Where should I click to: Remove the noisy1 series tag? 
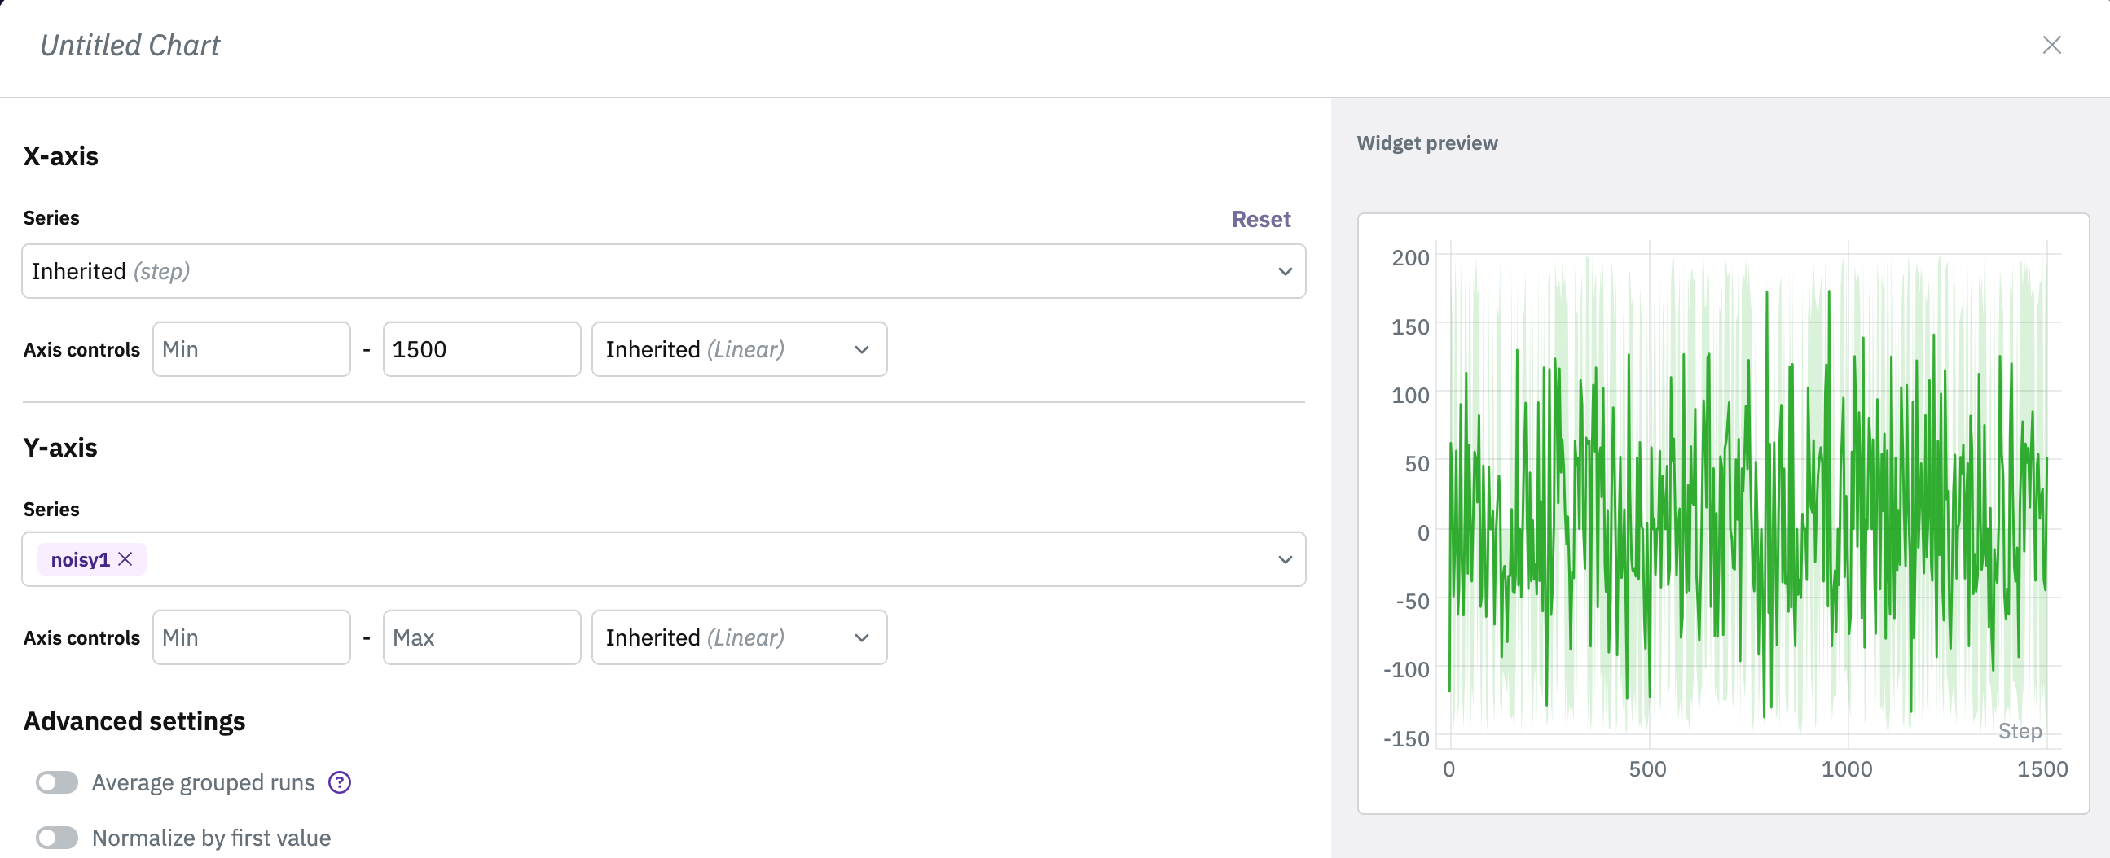pyautogui.click(x=125, y=559)
